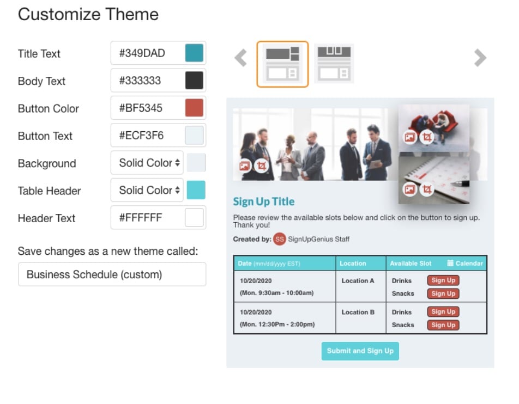Click the Business Schedule theme name field
519x404 pixels.
pos(112,274)
